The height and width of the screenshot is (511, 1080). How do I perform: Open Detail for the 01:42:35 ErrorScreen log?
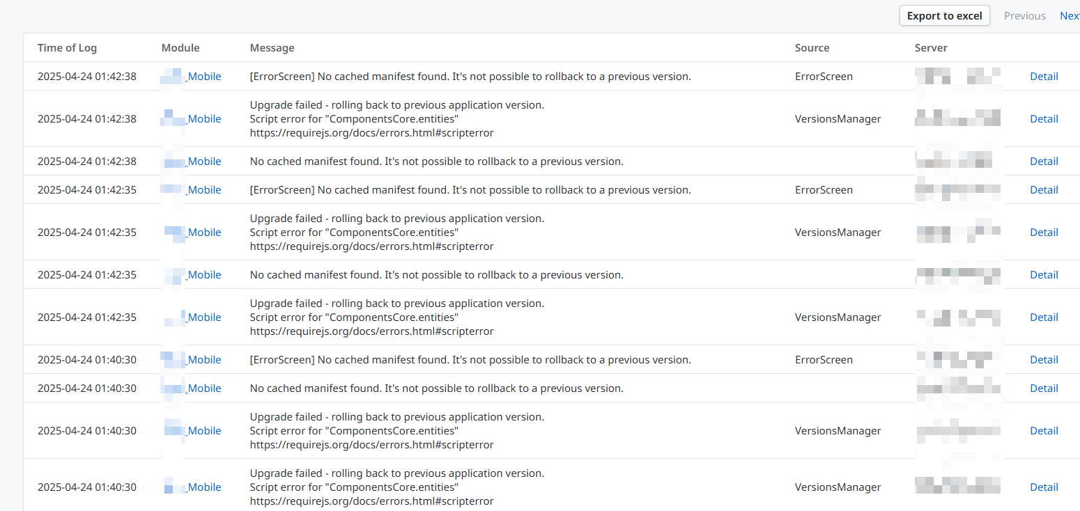pos(1044,190)
